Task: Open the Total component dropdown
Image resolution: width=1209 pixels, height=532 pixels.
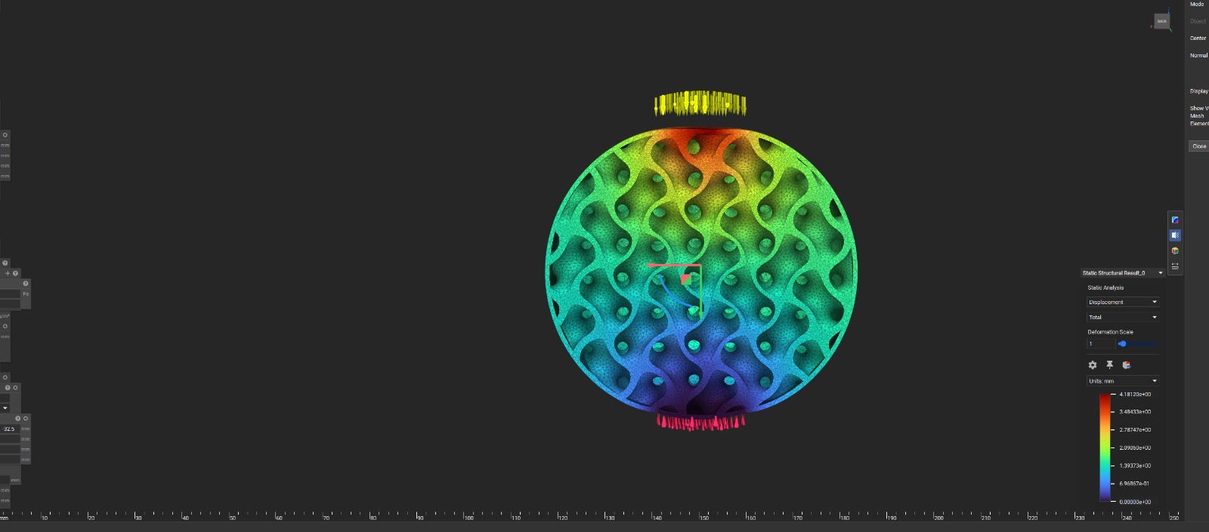Action: [x=1123, y=317]
